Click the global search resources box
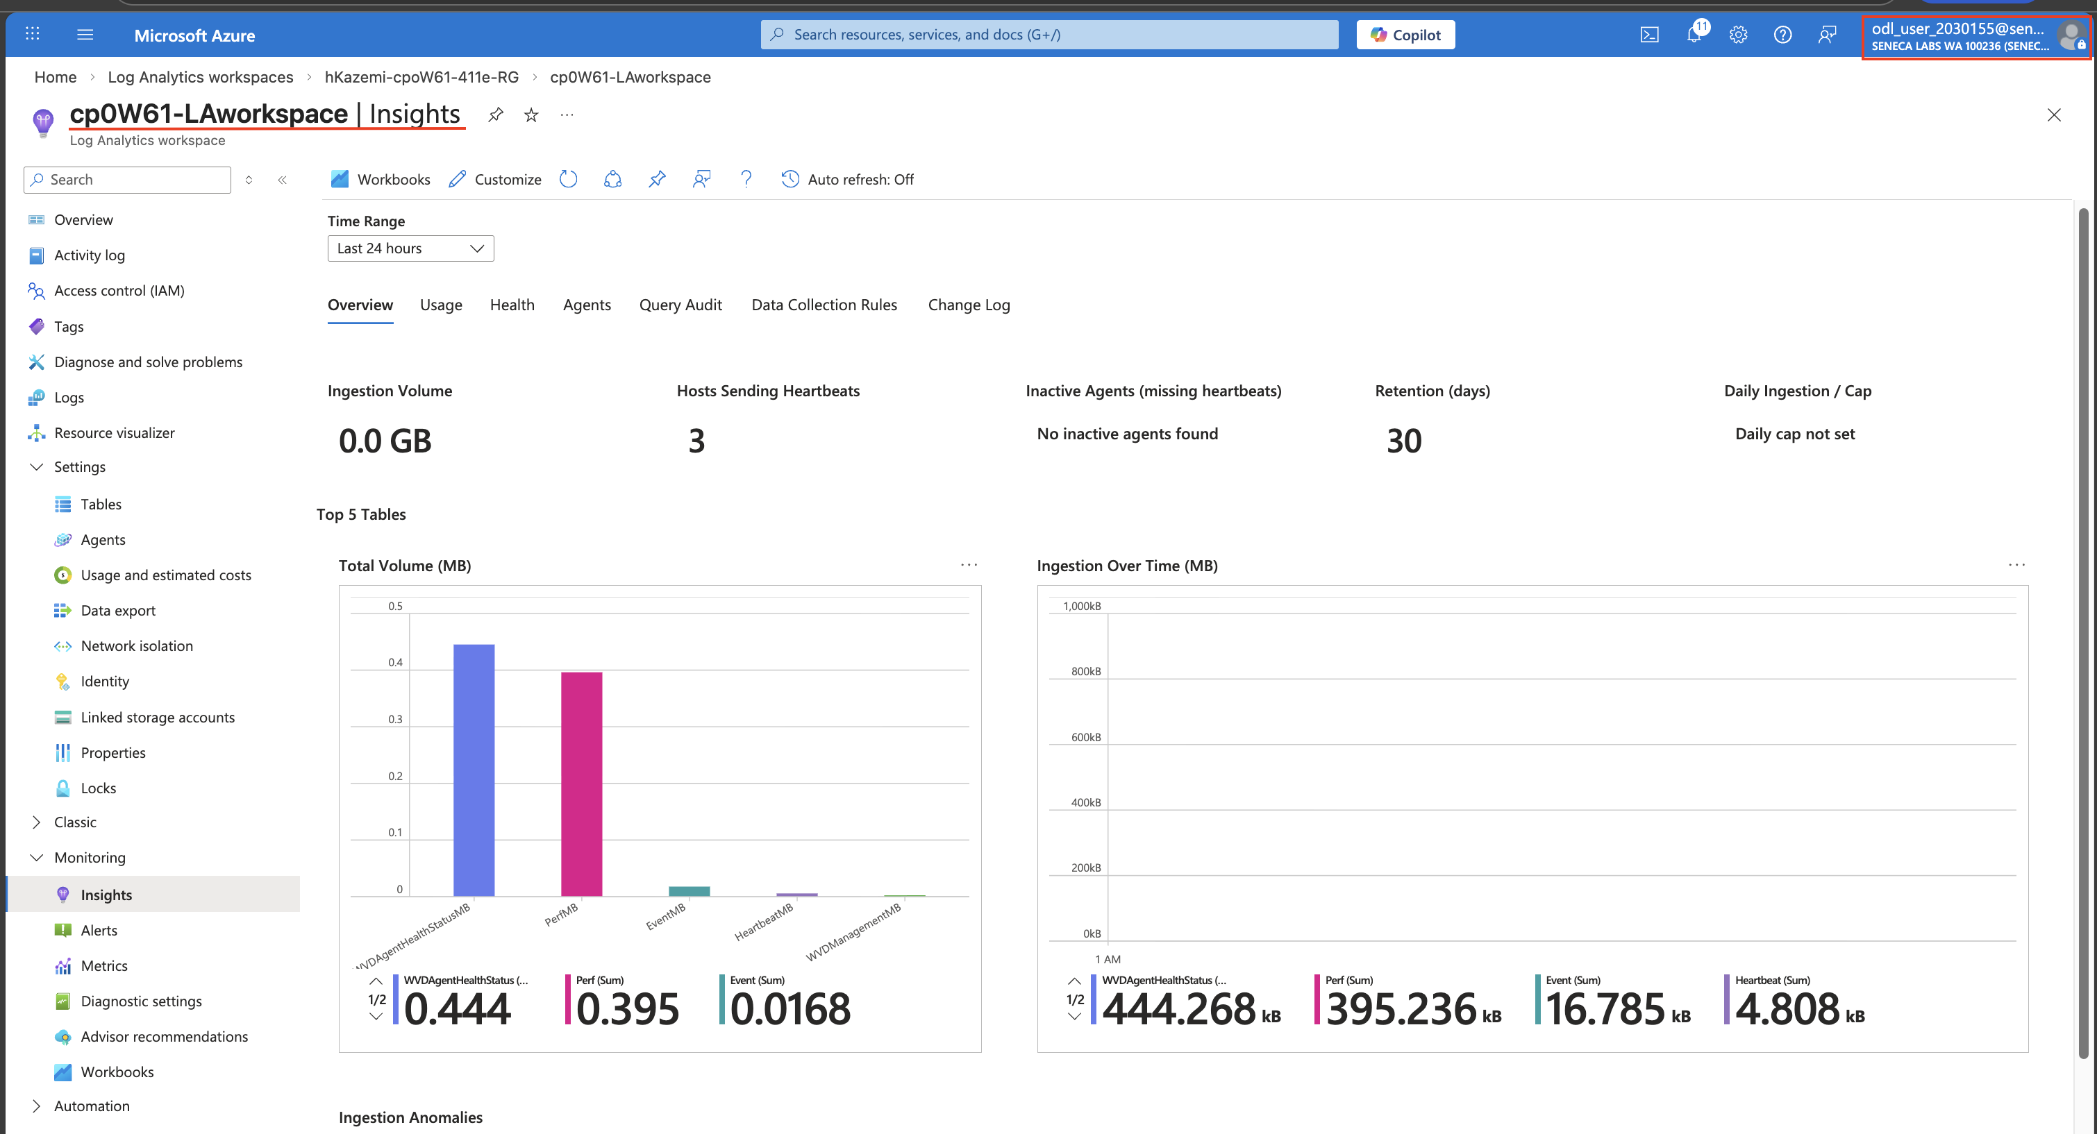2097x1134 pixels. 1049,34
